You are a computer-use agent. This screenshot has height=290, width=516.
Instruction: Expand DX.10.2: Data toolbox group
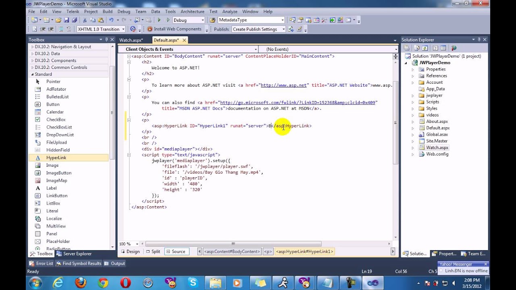[32, 54]
